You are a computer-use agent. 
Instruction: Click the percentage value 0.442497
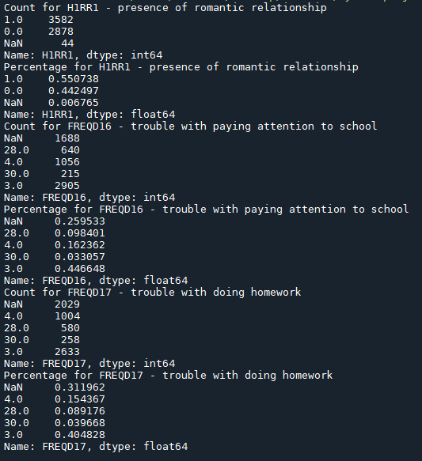(74, 91)
